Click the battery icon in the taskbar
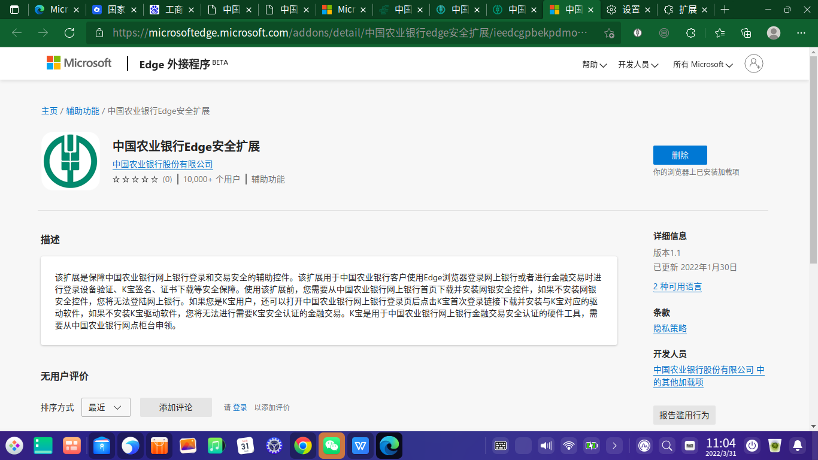This screenshot has height=460, width=818. coord(592,446)
